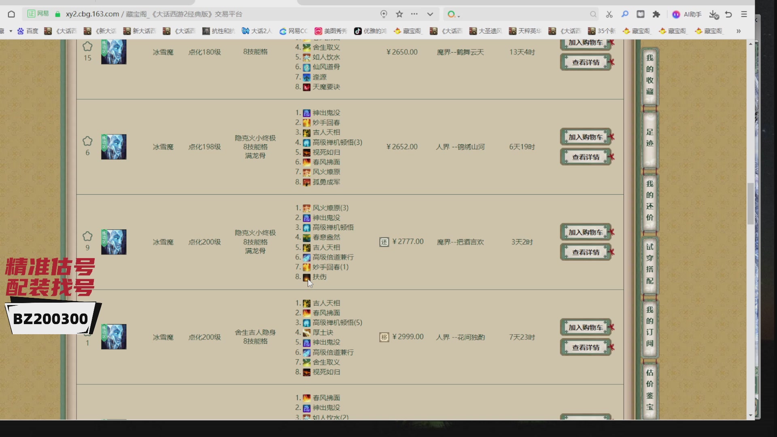777x437 pixels.
Task: Bookmark page with star icon
Action: tap(399, 14)
